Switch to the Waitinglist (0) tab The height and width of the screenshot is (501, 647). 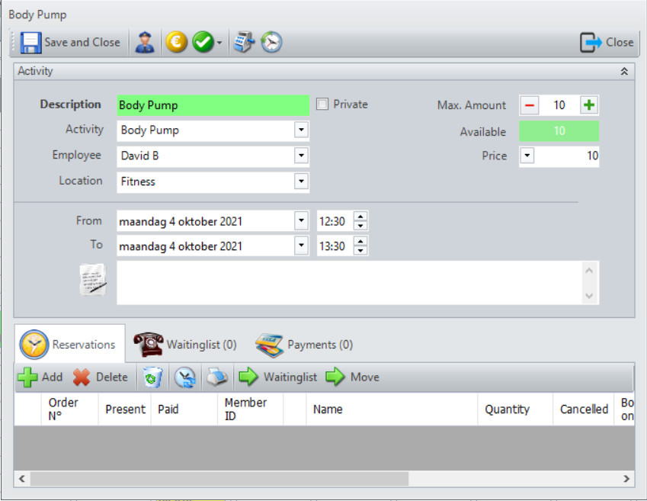click(185, 345)
